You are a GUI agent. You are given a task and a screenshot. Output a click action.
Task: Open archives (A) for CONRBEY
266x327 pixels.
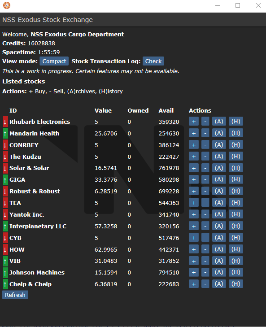tap(219, 145)
